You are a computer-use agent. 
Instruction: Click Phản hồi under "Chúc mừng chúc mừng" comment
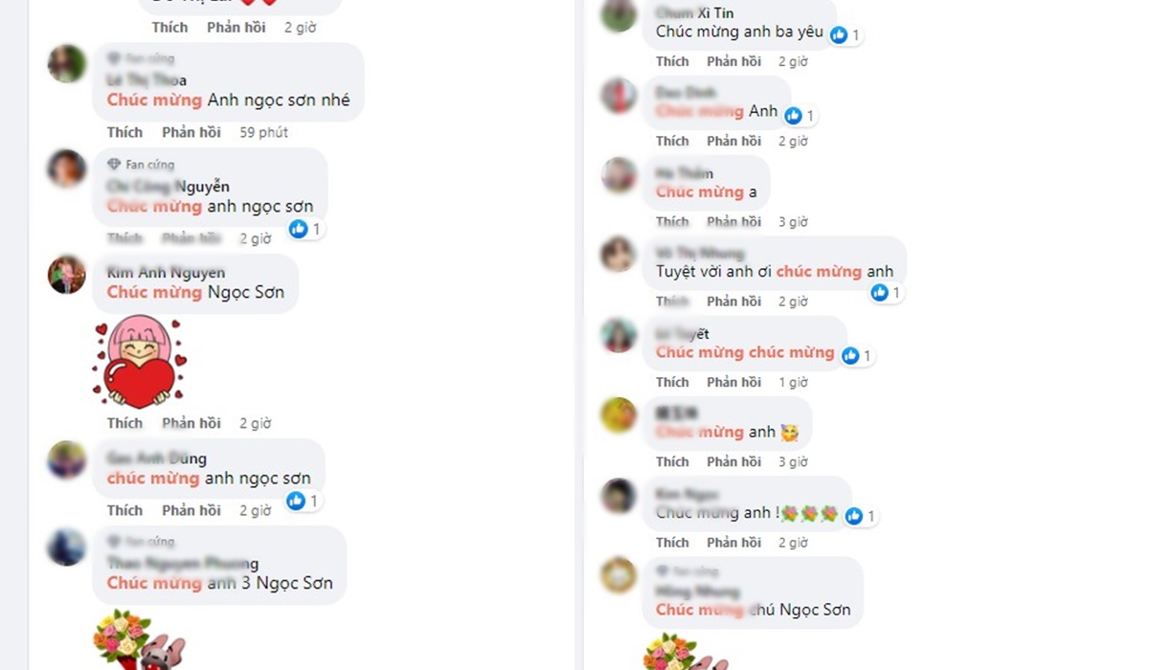pyautogui.click(x=734, y=382)
